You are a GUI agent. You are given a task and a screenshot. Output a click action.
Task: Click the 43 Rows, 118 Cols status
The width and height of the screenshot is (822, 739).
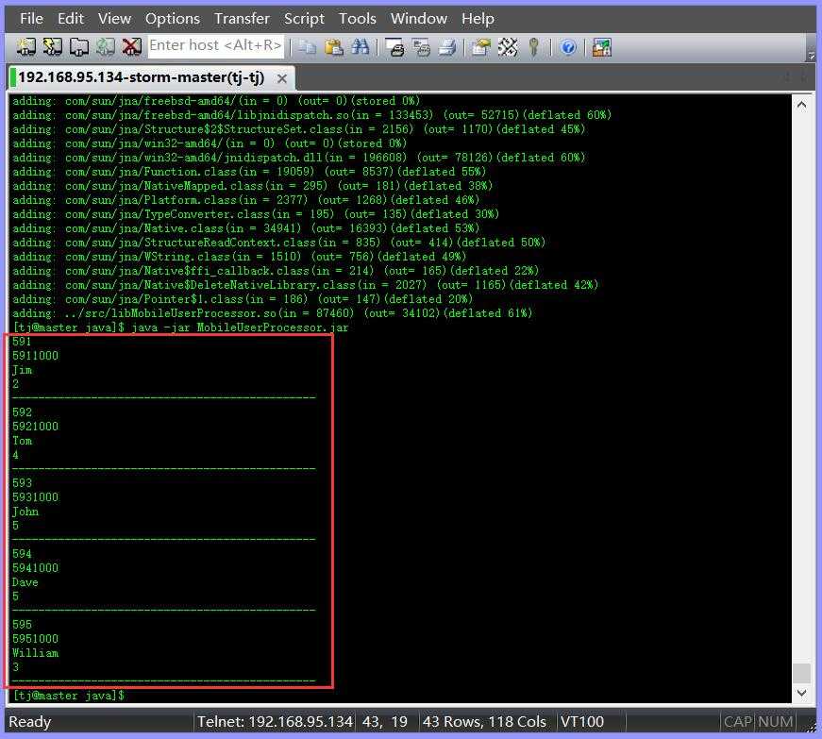tap(484, 722)
